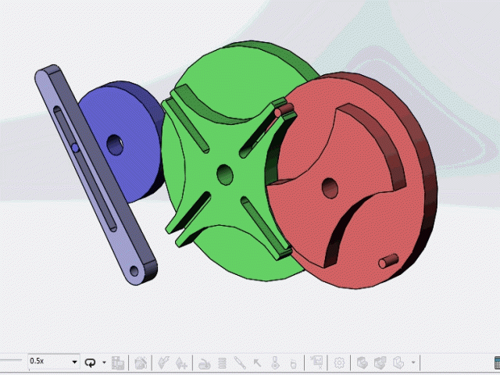Open Results and Plots
Screen dimensions: 500x375
(x=317, y=361)
